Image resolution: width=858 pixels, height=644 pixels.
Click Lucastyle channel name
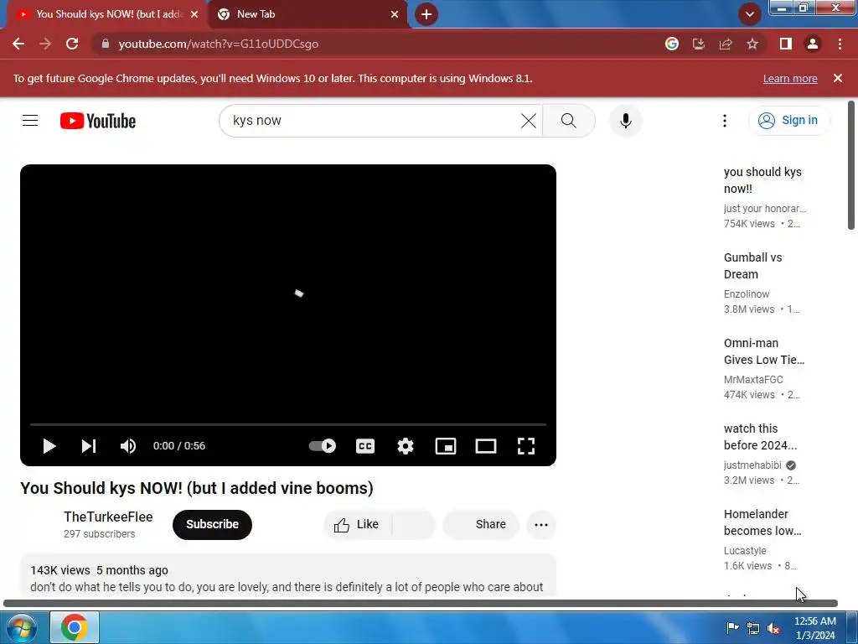745,550
